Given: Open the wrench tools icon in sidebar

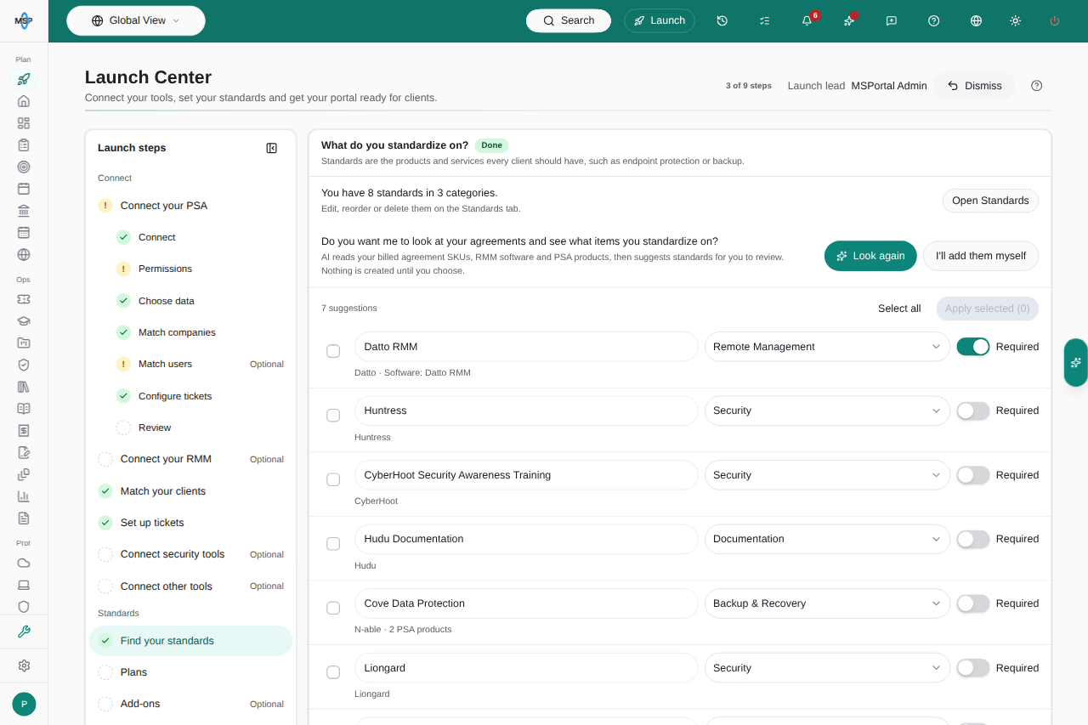Looking at the screenshot, I should (x=24, y=632).
